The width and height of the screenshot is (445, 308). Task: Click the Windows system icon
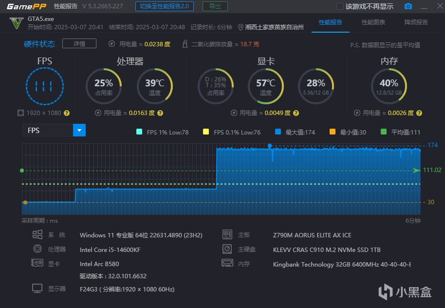pos(37,234)
